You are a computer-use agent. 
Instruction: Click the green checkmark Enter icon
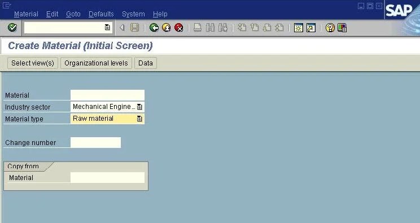tap(12, 27)
